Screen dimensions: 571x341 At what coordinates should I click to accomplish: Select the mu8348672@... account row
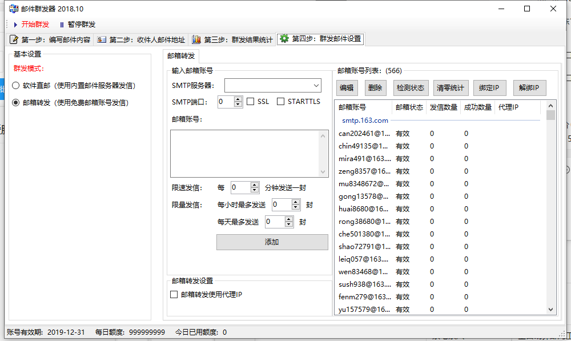pos(437,184)
